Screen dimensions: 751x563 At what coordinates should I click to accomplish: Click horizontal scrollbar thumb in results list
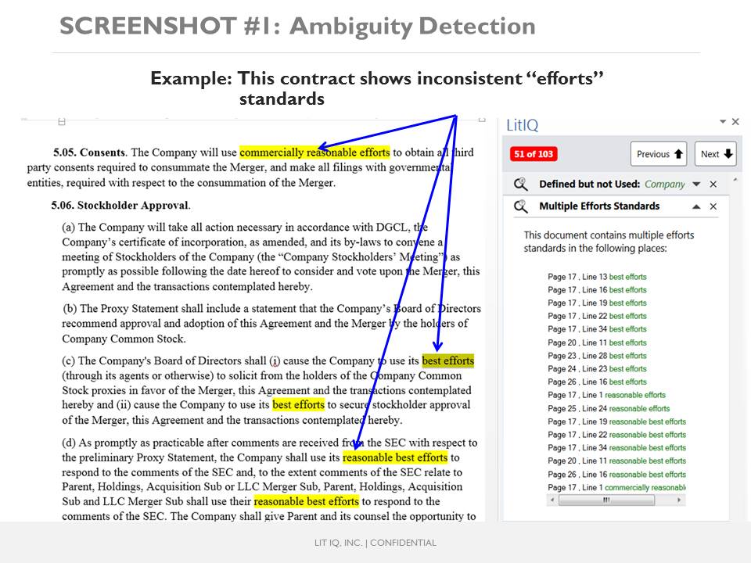click(x=606, y=500)
